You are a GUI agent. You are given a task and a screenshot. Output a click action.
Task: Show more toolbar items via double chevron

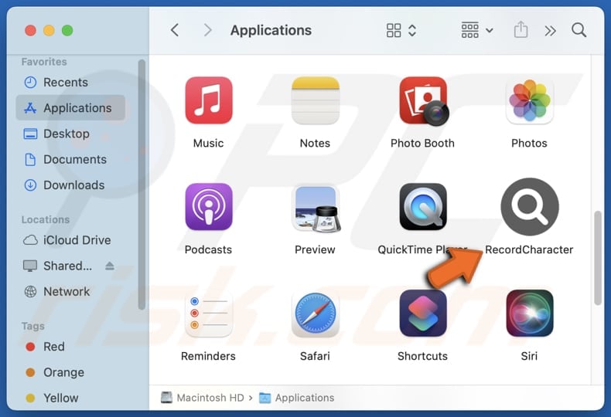point(550,31)
